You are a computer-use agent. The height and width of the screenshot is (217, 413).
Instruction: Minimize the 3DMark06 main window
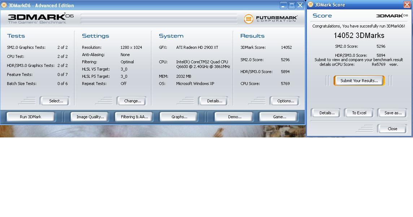click(x=283, y=5)
